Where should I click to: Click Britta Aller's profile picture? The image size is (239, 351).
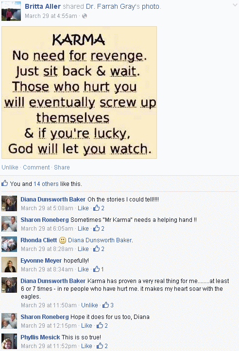pos(11,11)
